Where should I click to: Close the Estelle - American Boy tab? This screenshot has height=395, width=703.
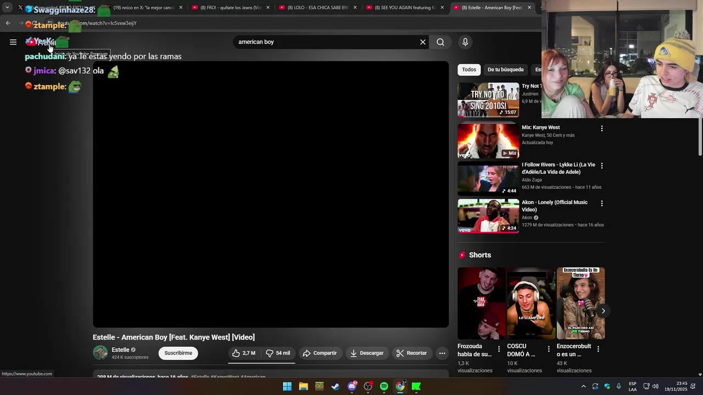[x=529, y=8]
